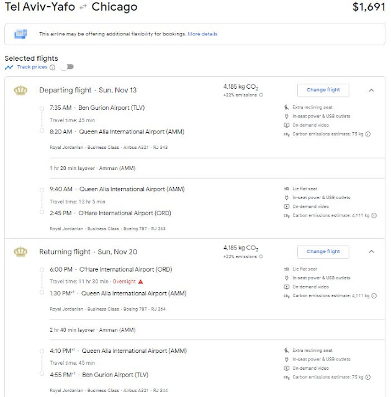Collapse the returning flight details chevron
This screenshot has height=397, width=391.
[371, 251]
